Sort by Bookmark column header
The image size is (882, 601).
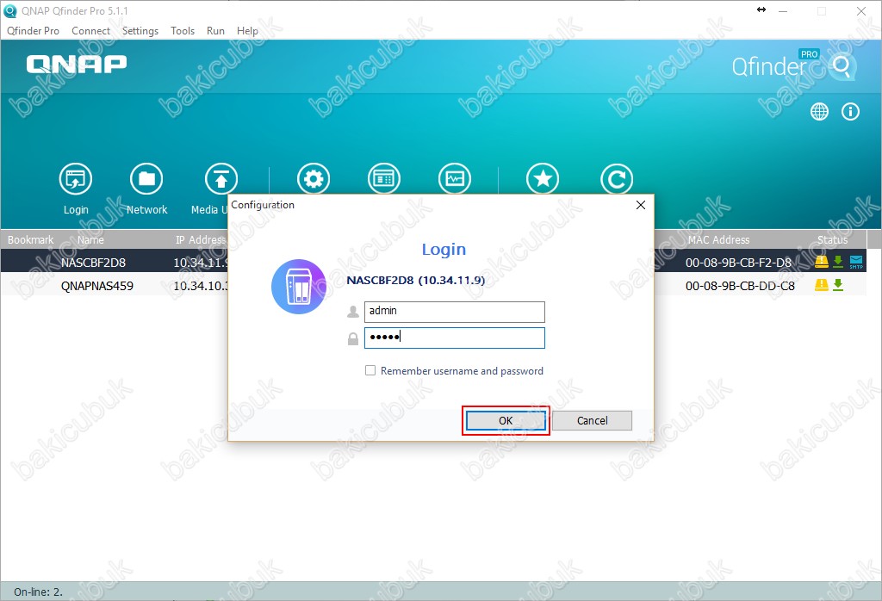point(30,239)
